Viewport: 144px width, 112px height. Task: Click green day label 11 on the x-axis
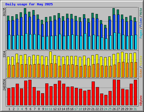click(51, 109)
